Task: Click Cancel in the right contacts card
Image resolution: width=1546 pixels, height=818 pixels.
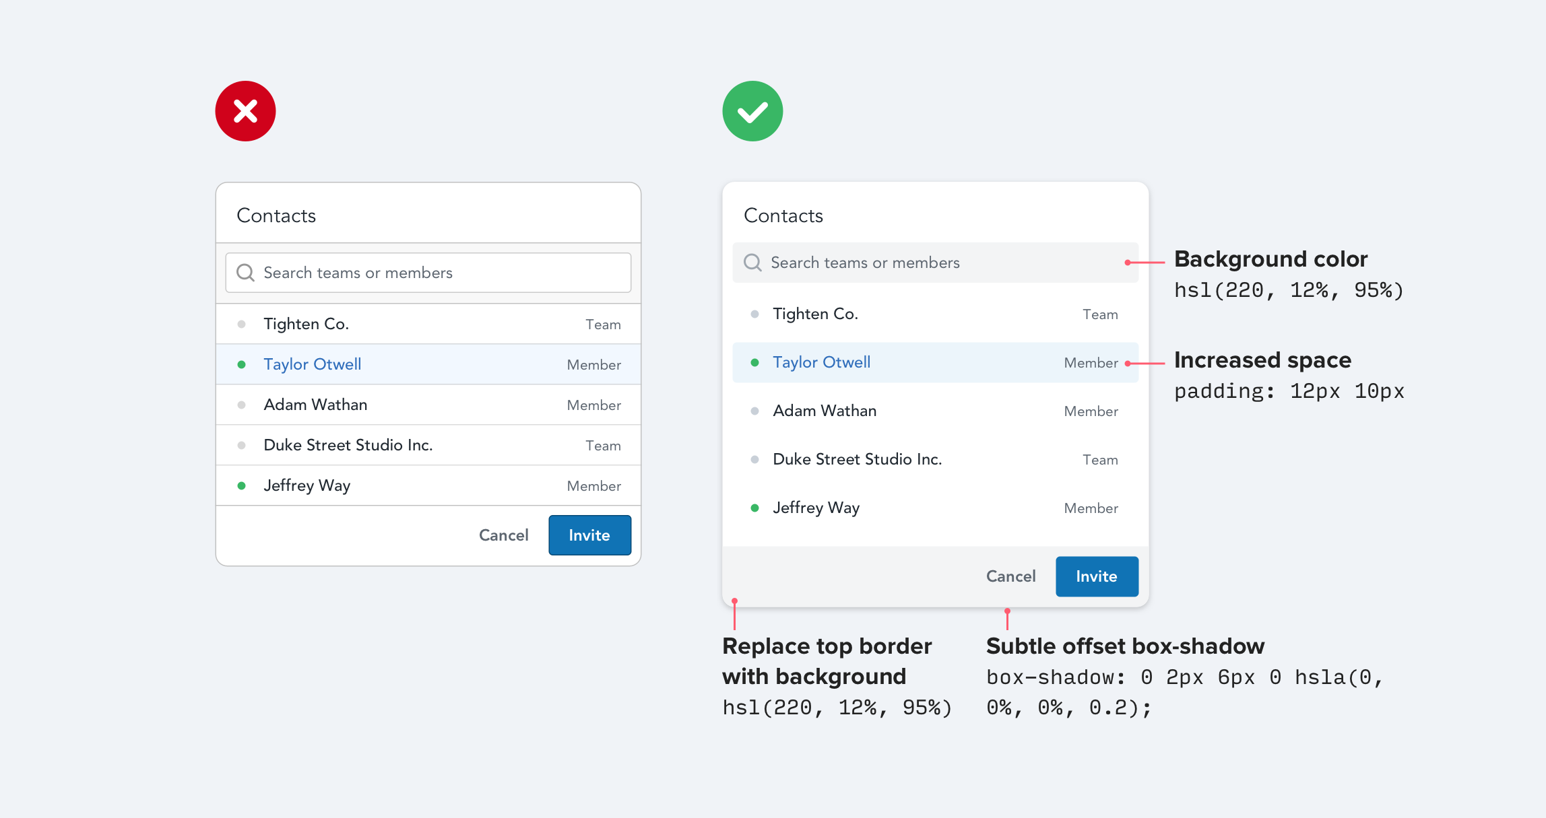Action: pyautogui.click(x=1010, y=576)
